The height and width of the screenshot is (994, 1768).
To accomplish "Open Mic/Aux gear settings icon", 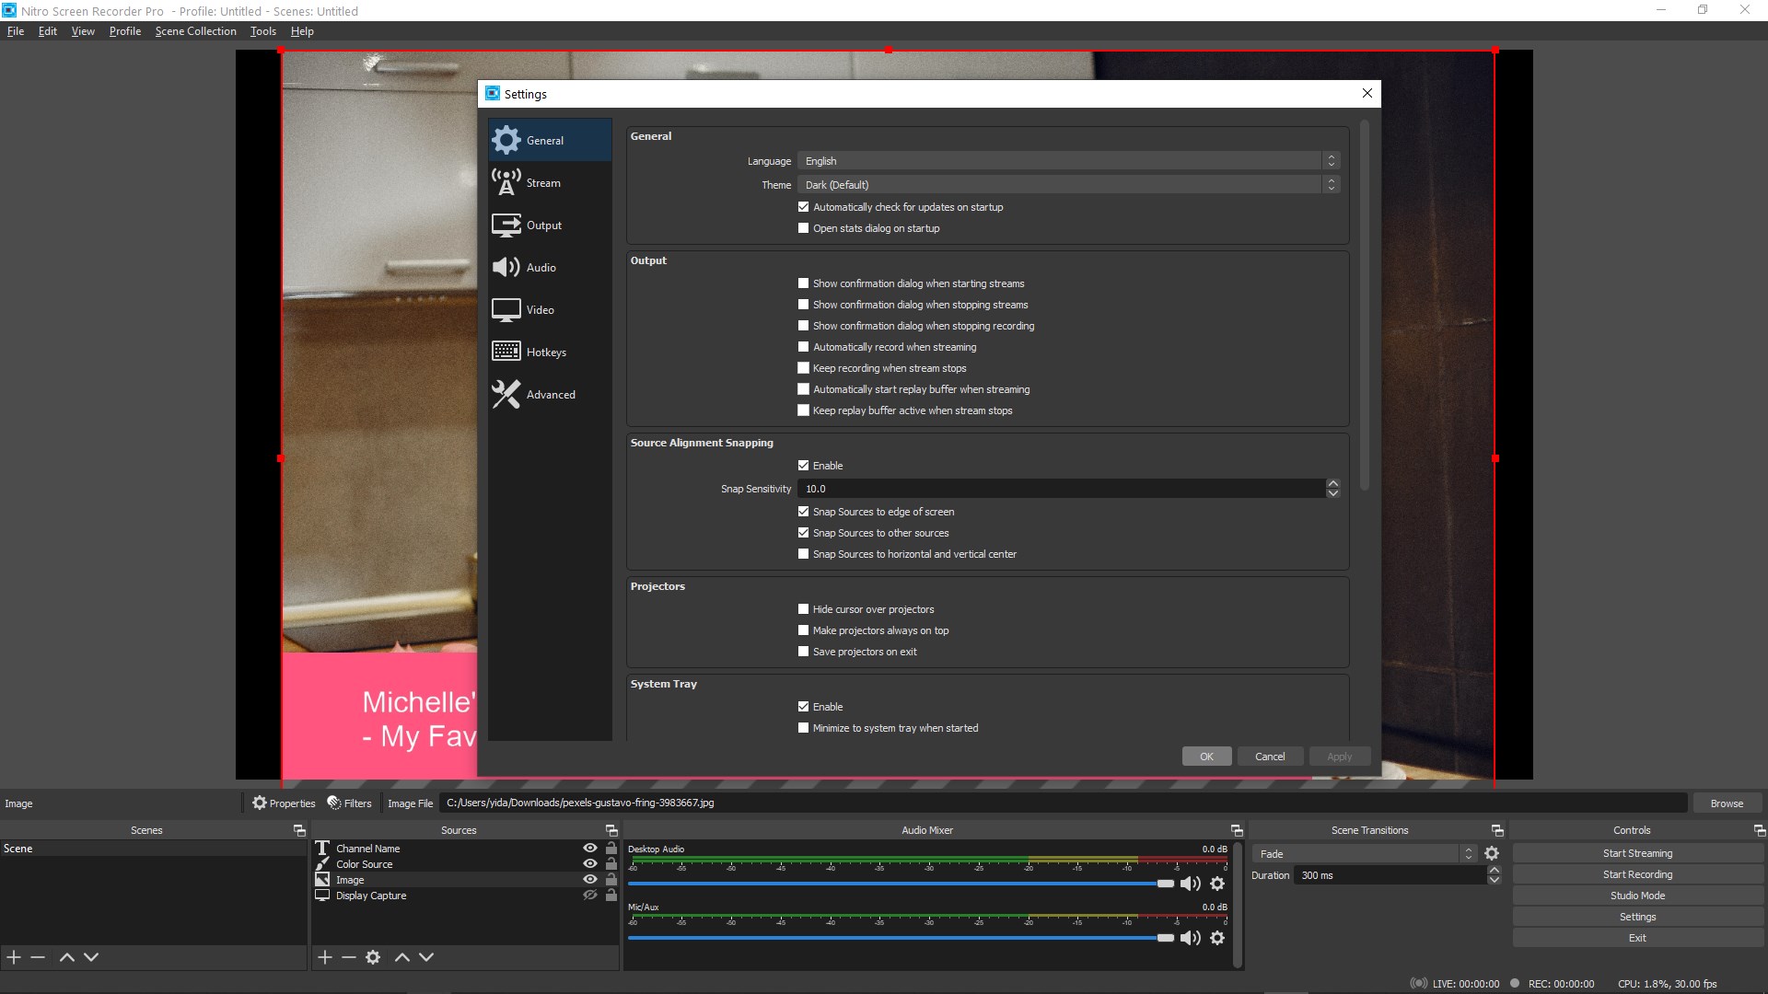I will coord(1217,938).
